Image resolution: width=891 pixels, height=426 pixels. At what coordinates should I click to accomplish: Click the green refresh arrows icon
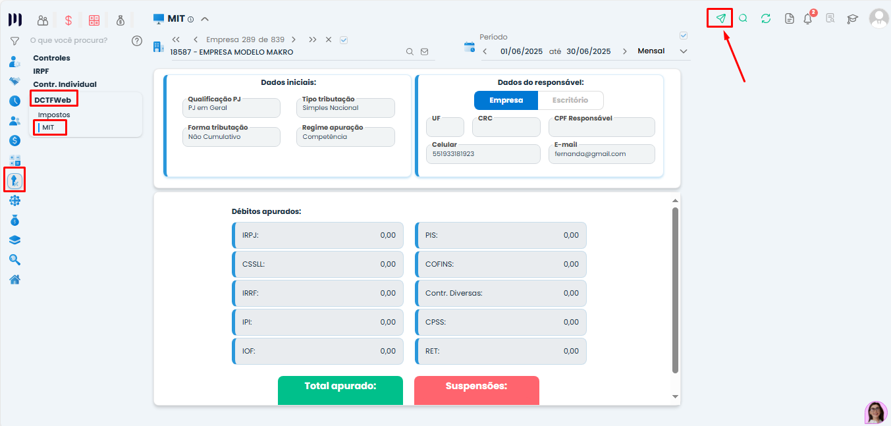click(x=765, y=18)
